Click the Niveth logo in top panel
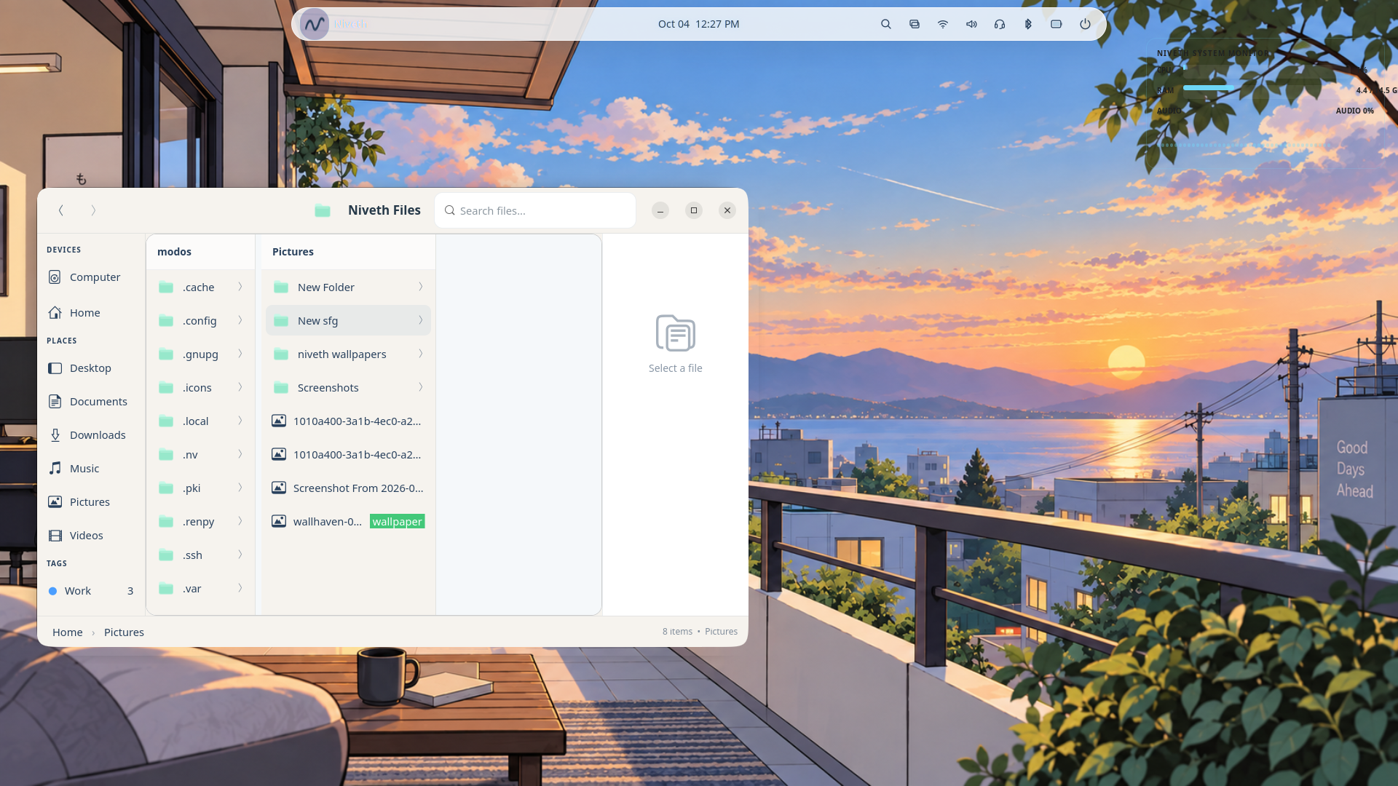 coord(315,24)
